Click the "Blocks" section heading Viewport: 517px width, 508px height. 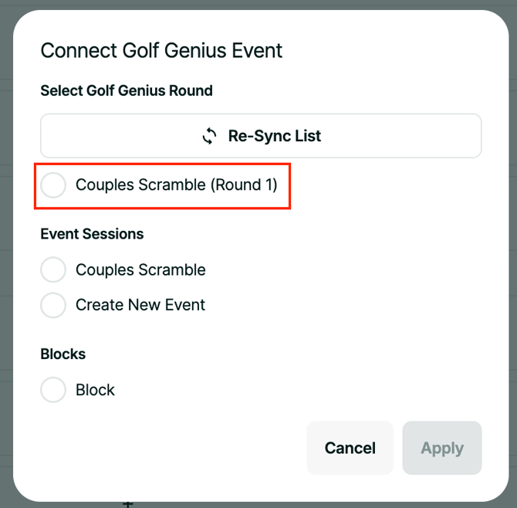tap(63, 354)
